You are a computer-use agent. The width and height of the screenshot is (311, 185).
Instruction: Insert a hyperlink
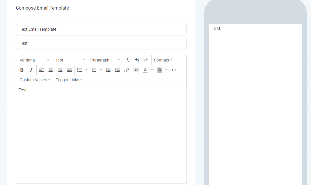[127, 70]
